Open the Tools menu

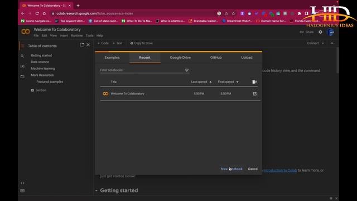[x=89, y=36]
